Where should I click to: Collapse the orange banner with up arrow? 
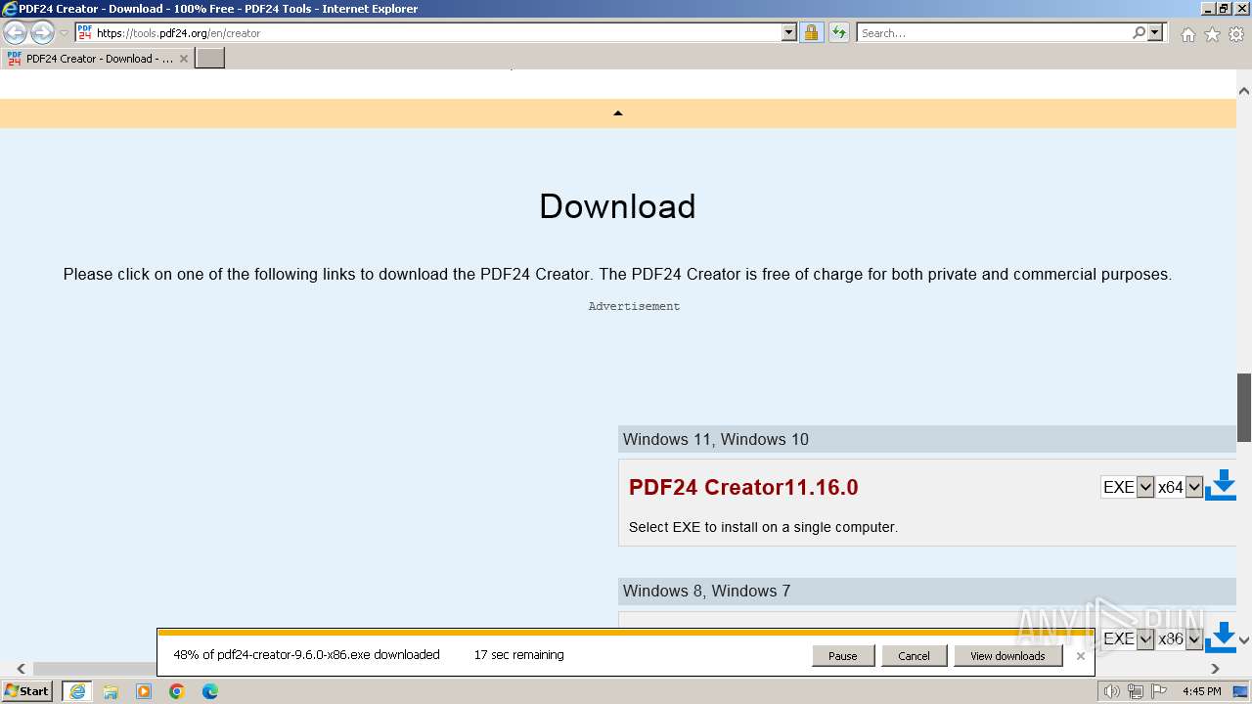(617, 112)
